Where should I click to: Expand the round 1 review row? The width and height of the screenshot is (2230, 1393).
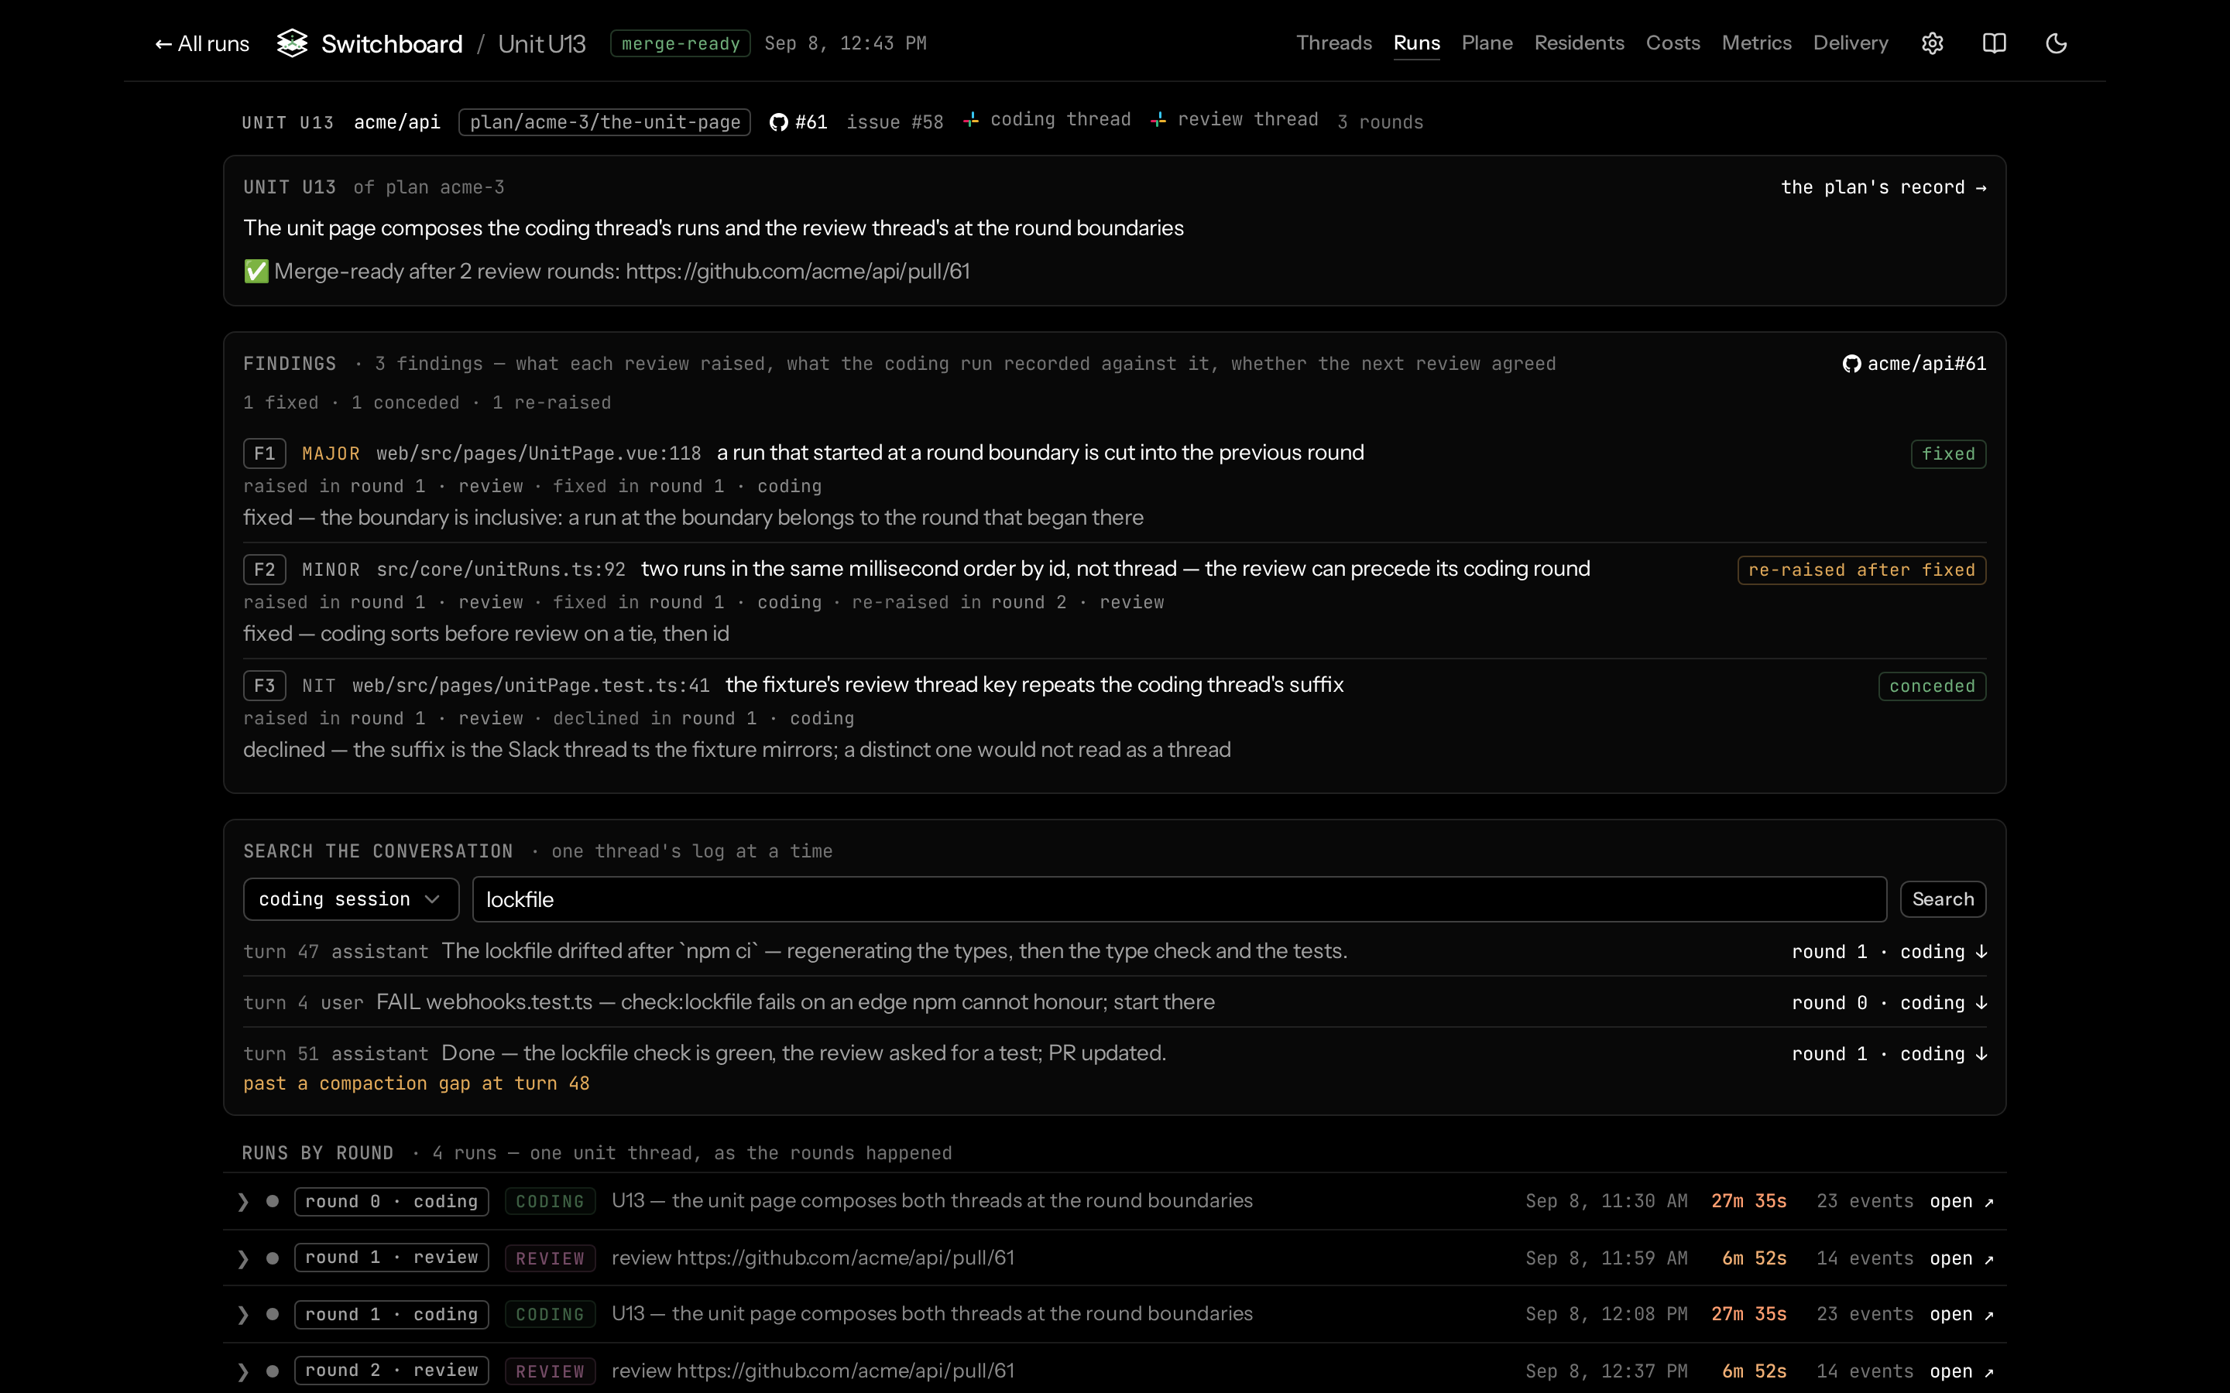(243, 1258)
